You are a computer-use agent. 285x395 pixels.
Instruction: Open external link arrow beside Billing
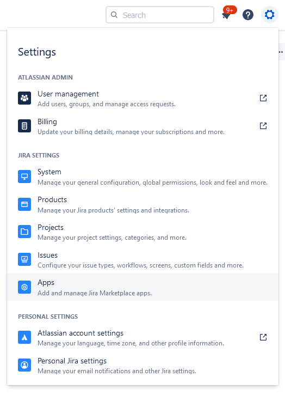tap(263, 126)
